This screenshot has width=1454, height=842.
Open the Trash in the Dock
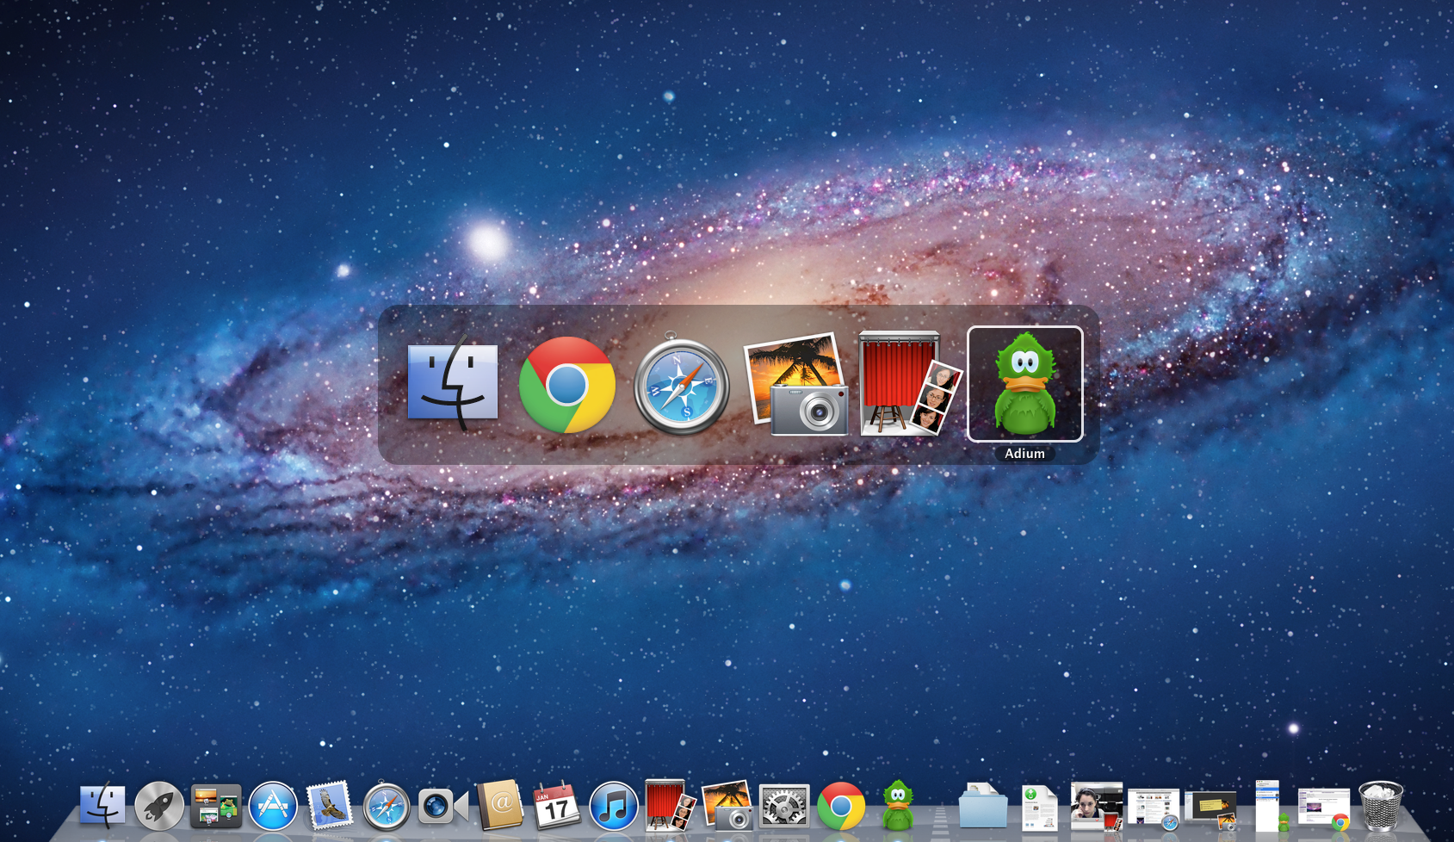1381,806
